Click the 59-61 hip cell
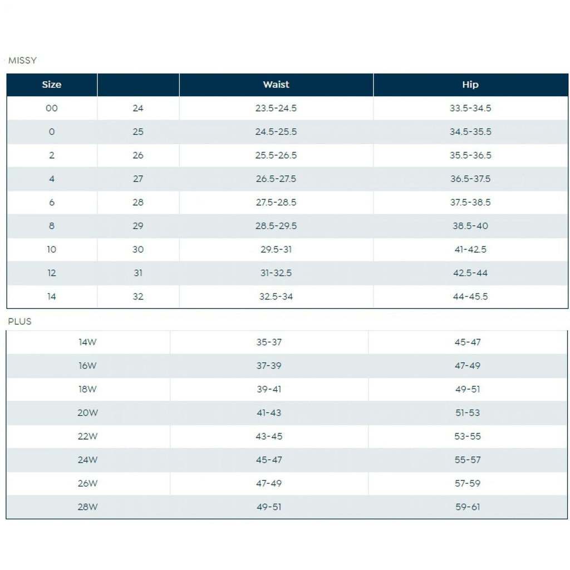Screen dimensions: 570x570 pos(468,507)
